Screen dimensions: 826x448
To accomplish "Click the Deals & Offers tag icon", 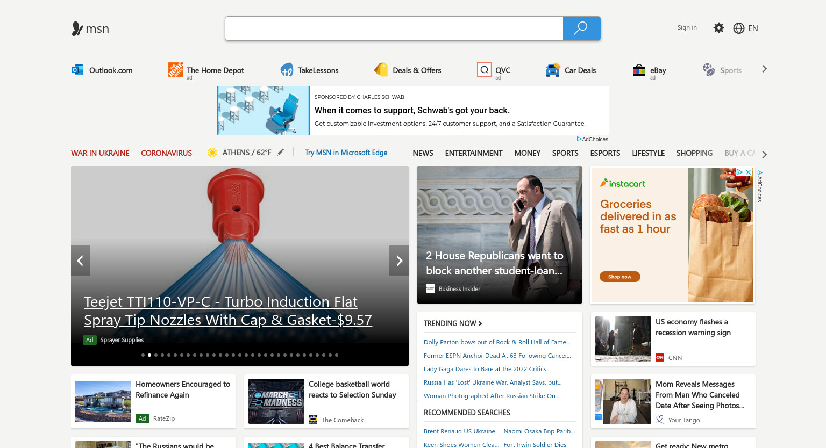I will pyautogui.click(x=381, y=70).
